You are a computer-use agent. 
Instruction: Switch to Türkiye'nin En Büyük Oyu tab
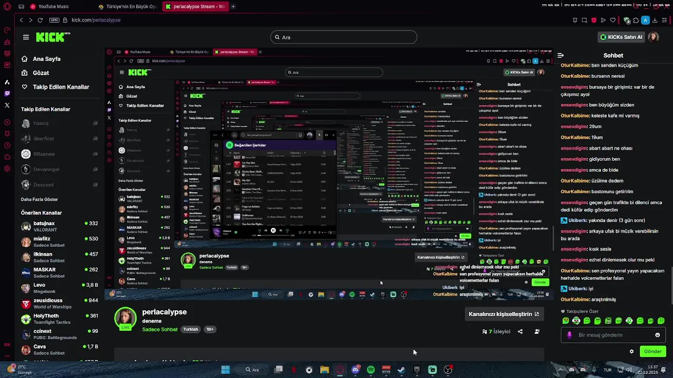click(128, 7)
